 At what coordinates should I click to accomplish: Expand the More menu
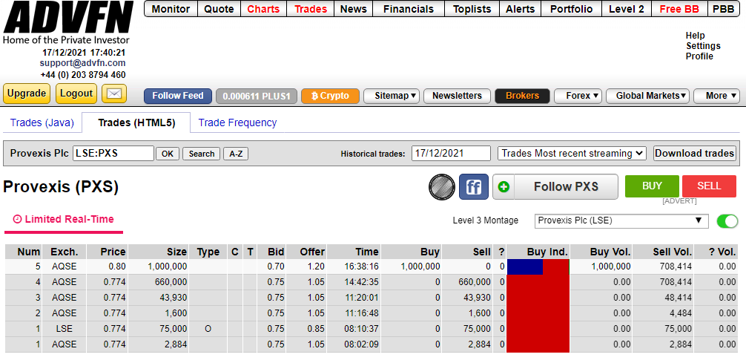coord(716,96)
